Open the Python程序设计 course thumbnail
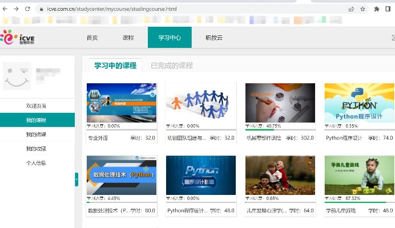 pos(359,103)
